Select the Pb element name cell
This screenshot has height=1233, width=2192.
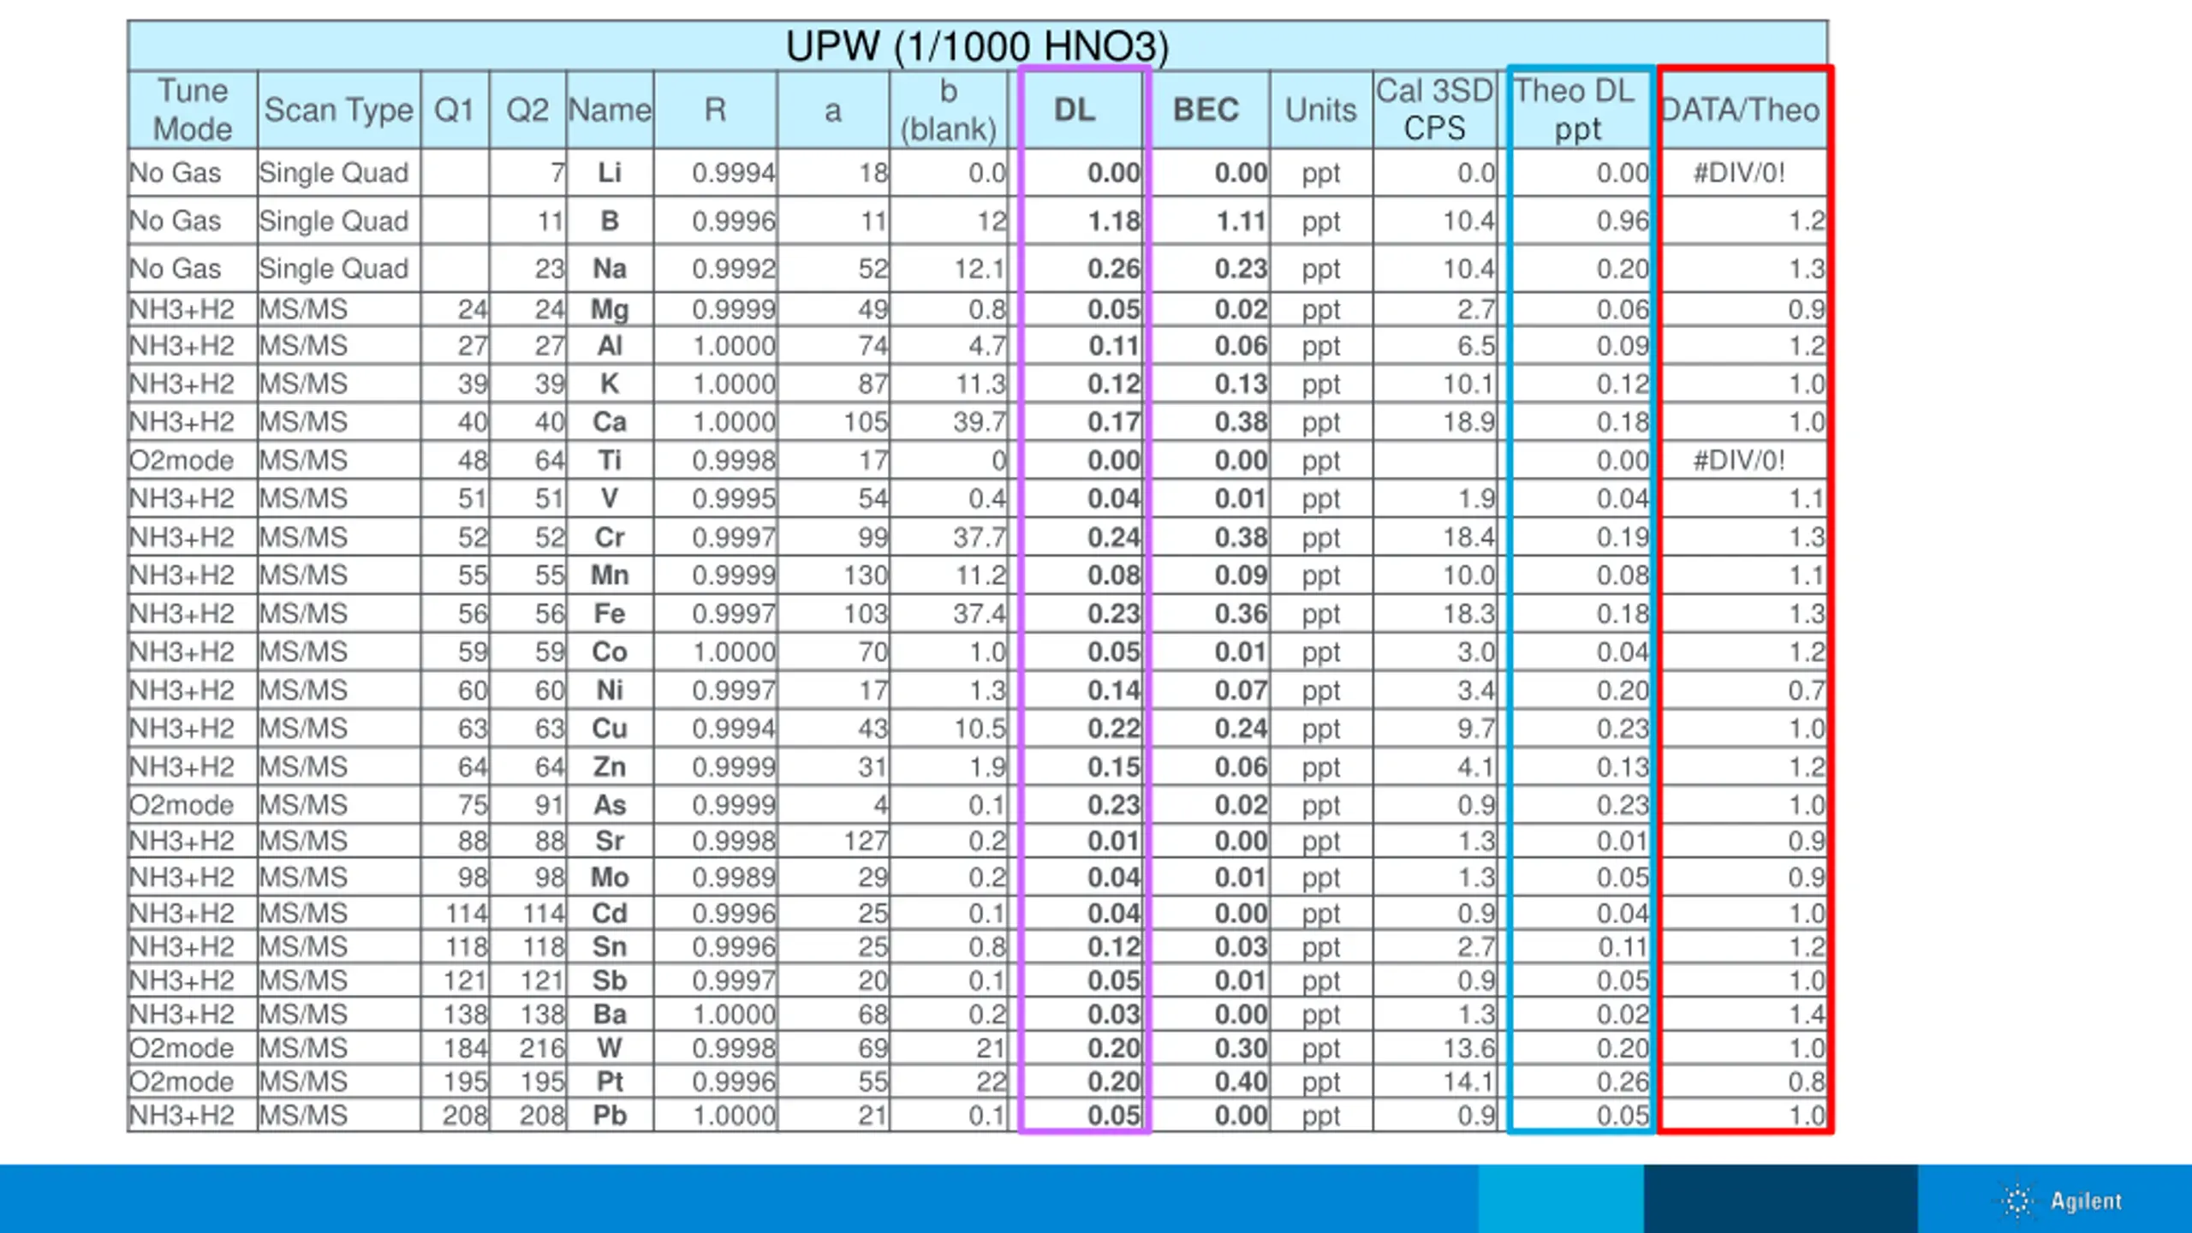pyautogui.click(x=610, y=1115)
